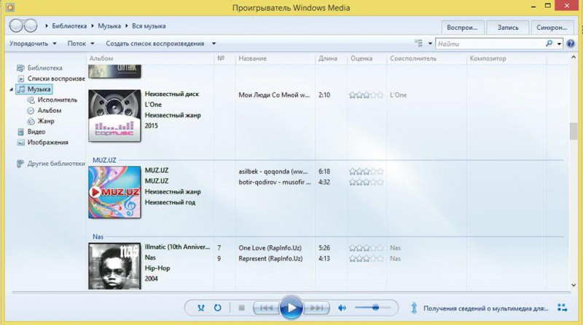Click the Nas Illmatic album cover

(x=114, y=265)
